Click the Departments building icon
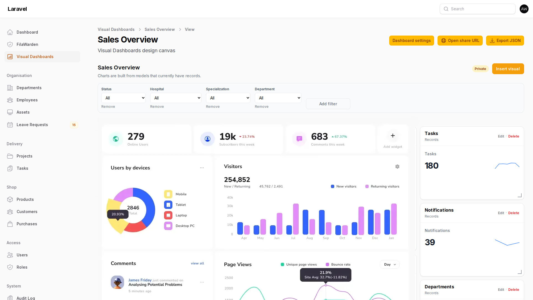The image size is (533, 300). [x=10, y=88]
